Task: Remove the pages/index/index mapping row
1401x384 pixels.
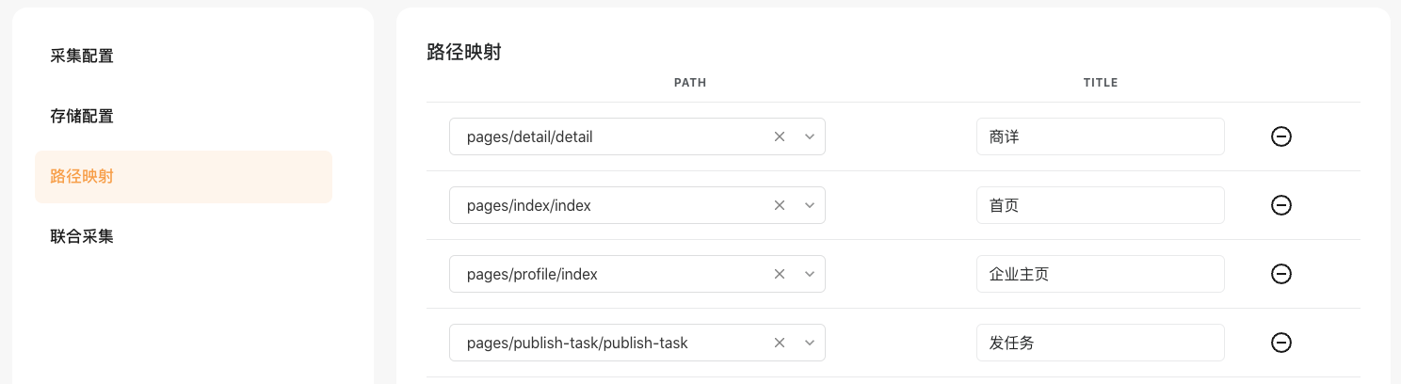Action: (1280, 205)
